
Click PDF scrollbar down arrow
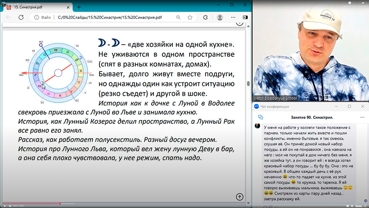coord(248,203)
